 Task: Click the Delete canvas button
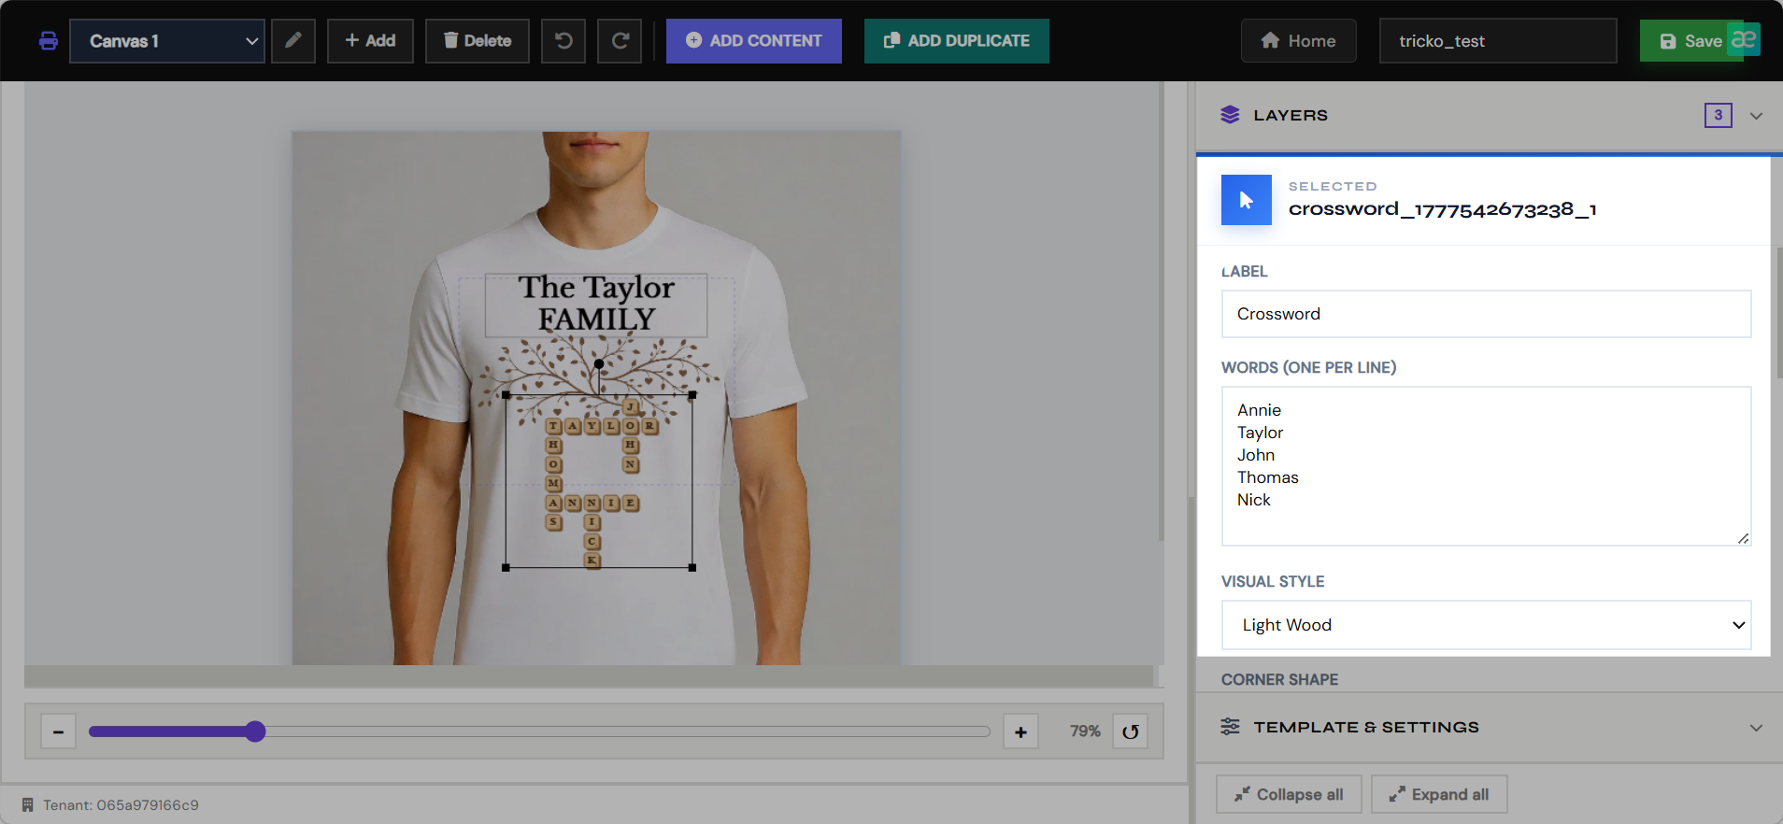478,41
